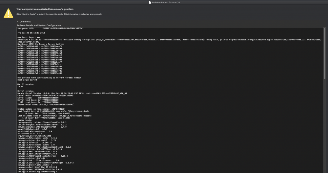Click the 'size 69632' address line
The width and height of the screenshot is (328, 173).
(46, 114)
